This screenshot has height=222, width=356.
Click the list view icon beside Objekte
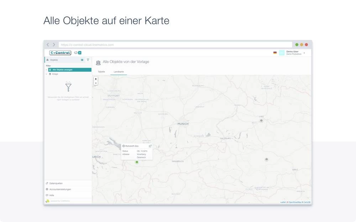82,60
